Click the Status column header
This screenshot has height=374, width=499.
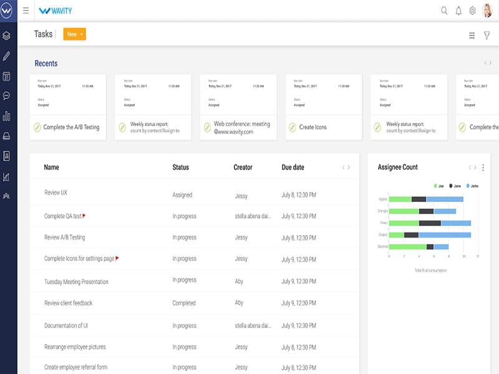(180, 167)
